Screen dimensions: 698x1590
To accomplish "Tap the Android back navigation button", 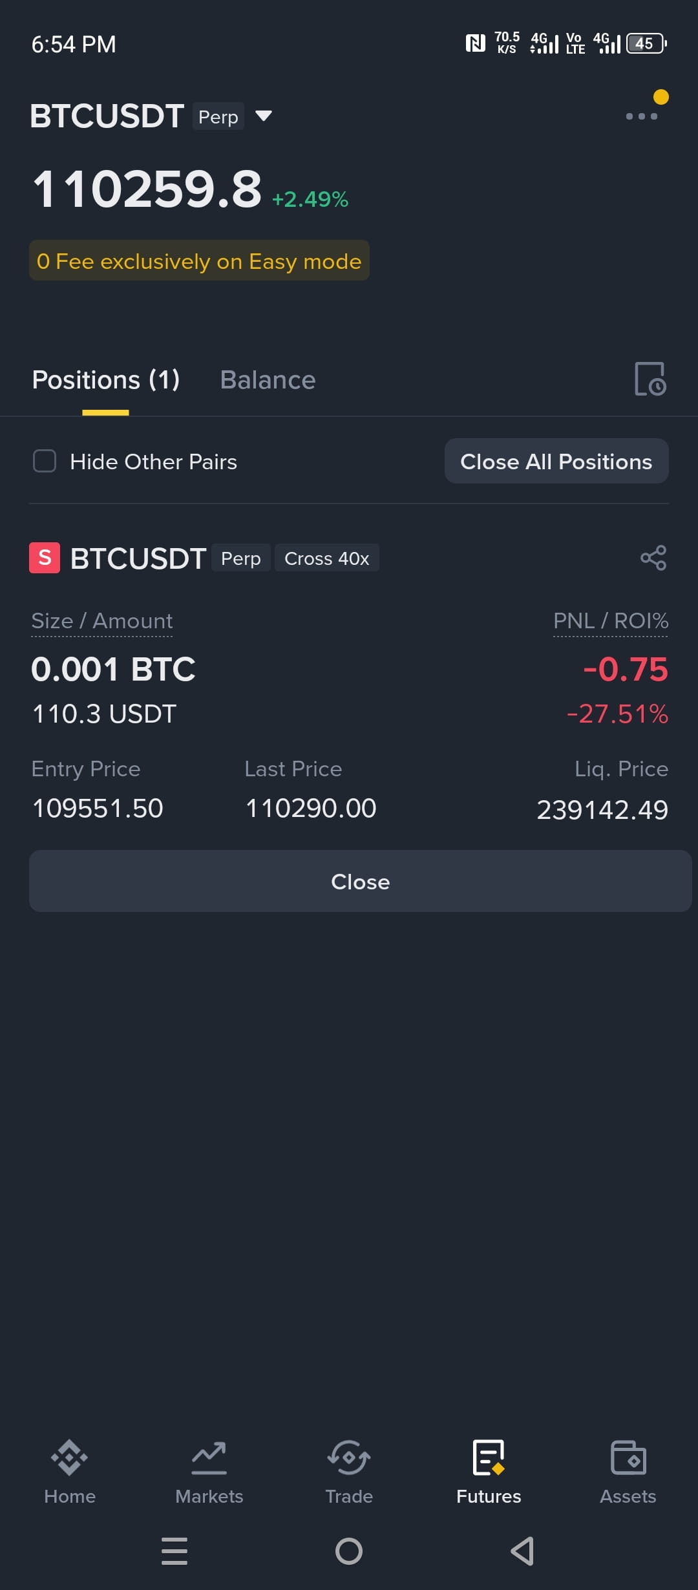I will point(522,1551).
